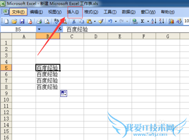Click the Excel application icon in title bar
Image resolution: width=189 pixels, height=140 pixels.
pyautogui.click(x=3, y=3)
